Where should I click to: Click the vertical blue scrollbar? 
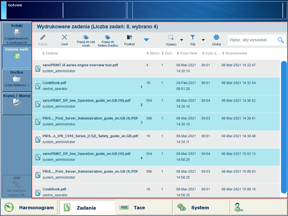(284, 127)
